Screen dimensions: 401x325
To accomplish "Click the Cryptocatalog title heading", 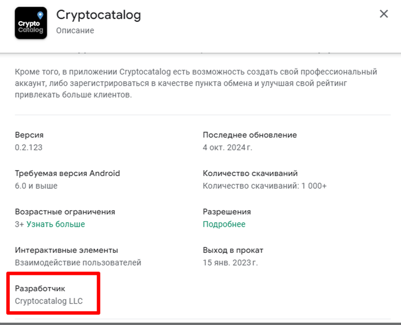I will pyautogui.click(x=99, y=15).
